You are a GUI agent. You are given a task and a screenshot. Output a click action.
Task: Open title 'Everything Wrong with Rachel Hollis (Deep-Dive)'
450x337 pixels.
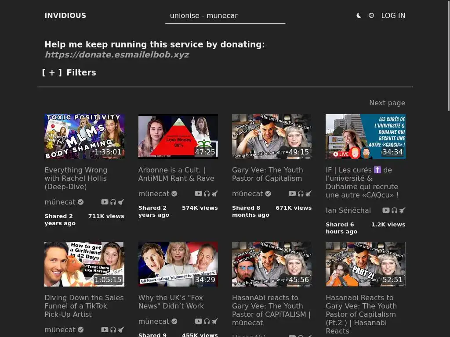tap(76, 178)
